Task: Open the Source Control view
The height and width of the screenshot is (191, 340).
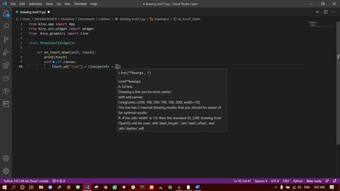Action: point(6,39)
